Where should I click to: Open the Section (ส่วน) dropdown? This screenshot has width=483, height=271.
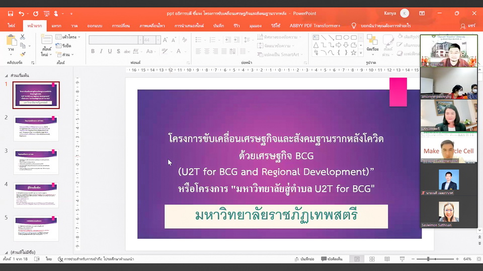(65, 55)
